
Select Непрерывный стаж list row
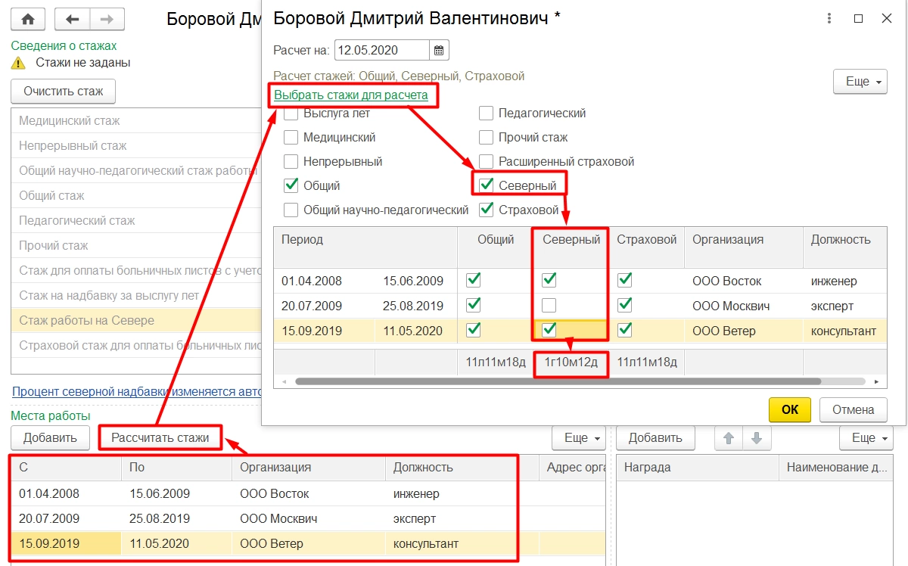(x=136, y=146)
